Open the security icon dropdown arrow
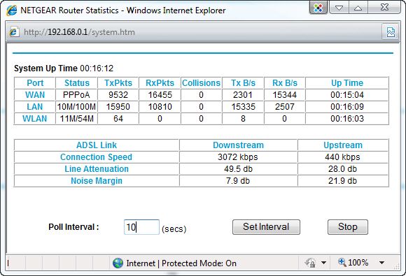 [323, 263]
